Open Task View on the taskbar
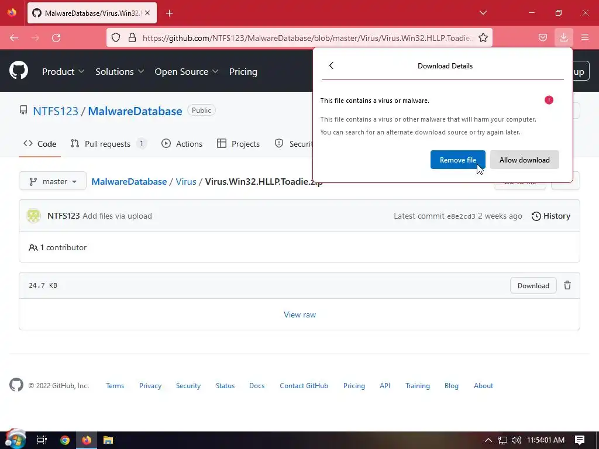 pos(42,440)
